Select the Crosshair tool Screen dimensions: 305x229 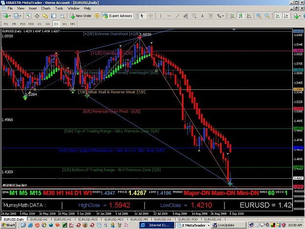pyautogui.click(x=151, y=16)
